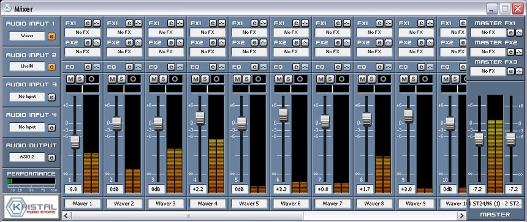Open the Audio Input 1 edit button
Image resolution: width=527 pixels, height=222 pixels.
click(x=51, y=36)
